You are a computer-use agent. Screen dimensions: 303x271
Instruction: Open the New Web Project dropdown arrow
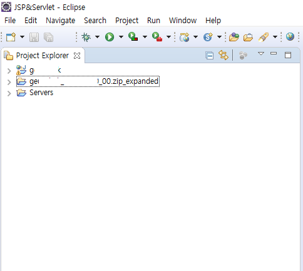click(x=195, y=37)
